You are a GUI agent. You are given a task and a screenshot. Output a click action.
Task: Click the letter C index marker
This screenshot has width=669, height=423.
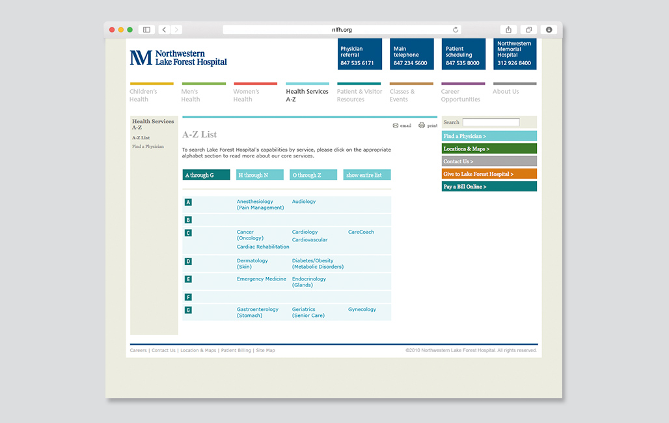188,233
